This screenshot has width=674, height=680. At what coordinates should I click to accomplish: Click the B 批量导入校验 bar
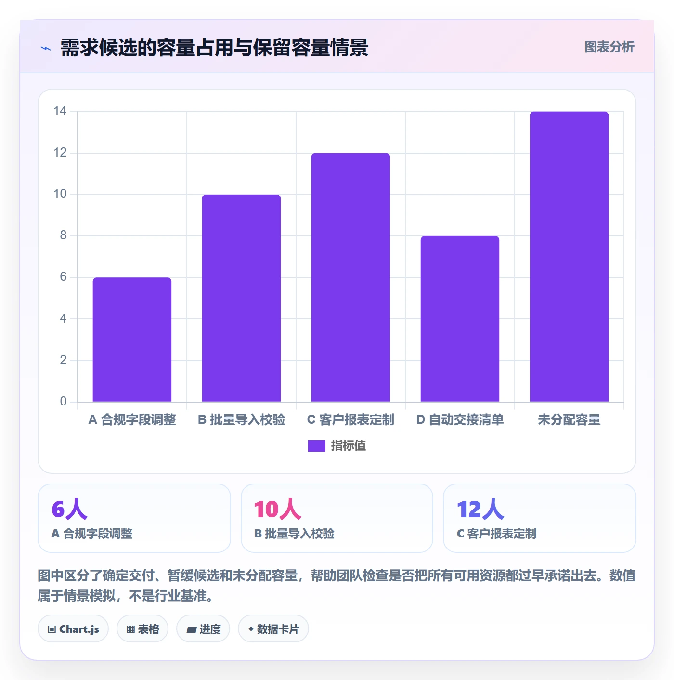[x=241, y=298]
